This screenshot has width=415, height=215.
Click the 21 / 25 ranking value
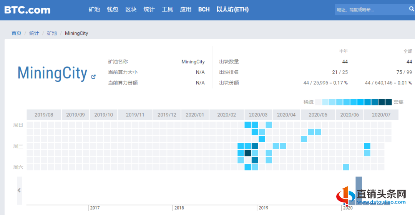340,72
